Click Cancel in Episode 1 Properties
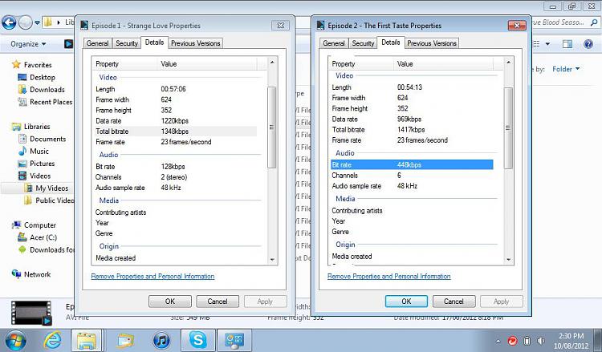Viewport: 602px width, 352px height. (x=218, y=301)
